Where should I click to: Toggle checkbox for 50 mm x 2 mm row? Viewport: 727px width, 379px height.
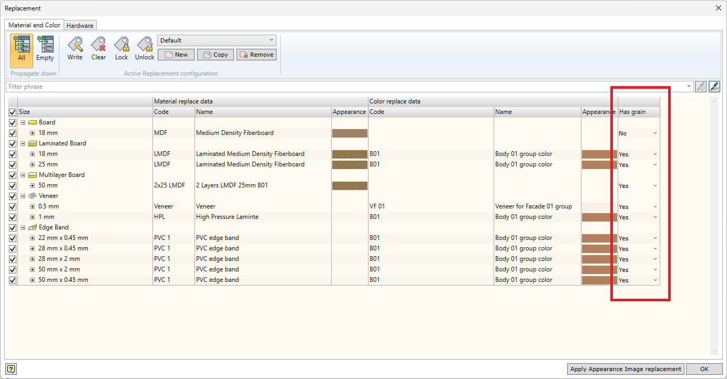tap(13, 269)
